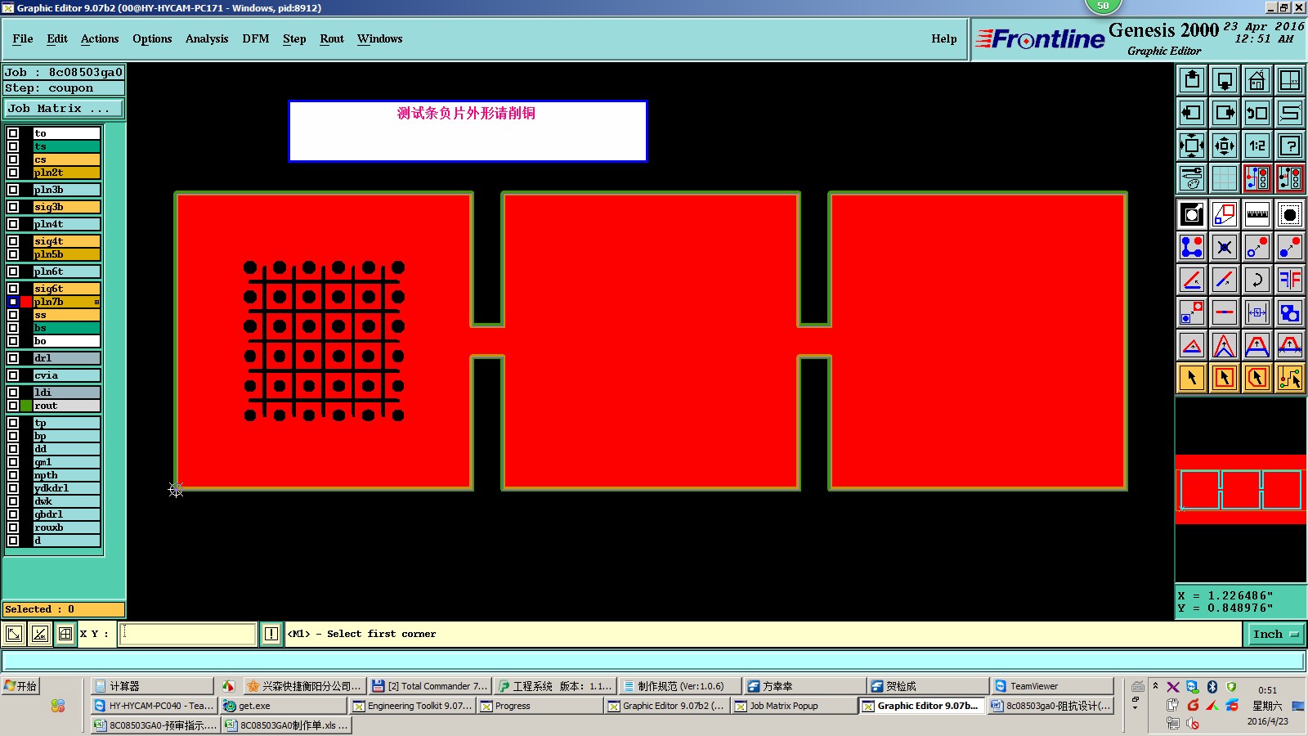Click the command line bar below XY
The height and width of the screenshot is (736, 1308).
click(654, 661)
